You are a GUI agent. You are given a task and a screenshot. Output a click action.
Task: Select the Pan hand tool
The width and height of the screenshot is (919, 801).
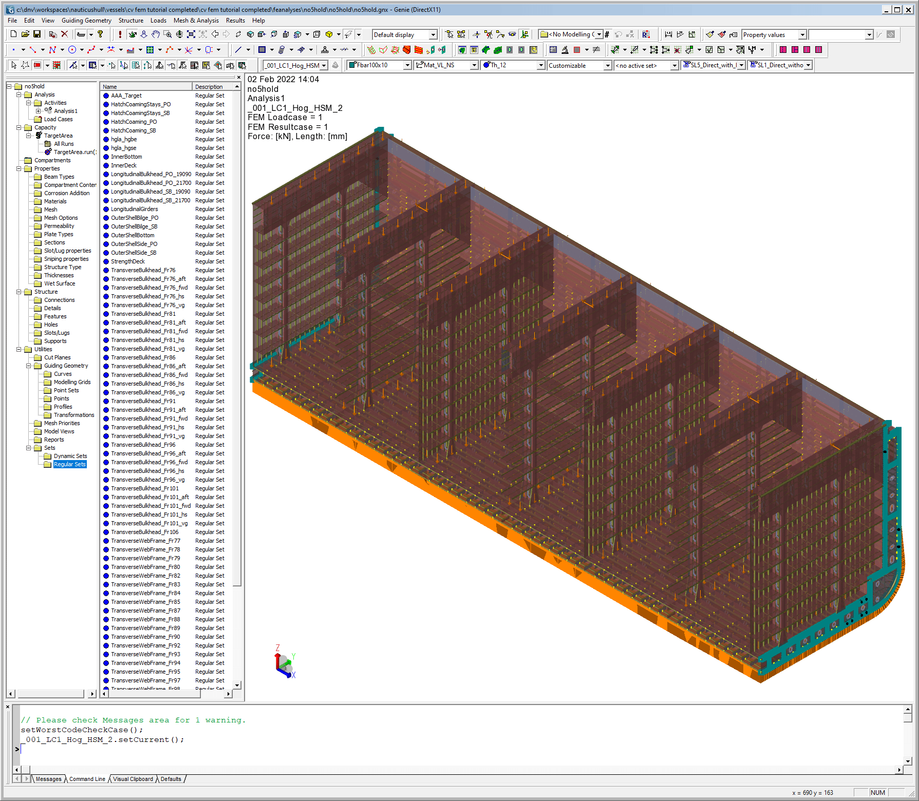pos(156,34)
